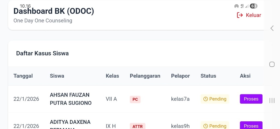Click the red ATTR violation badge
This screenshot has width=280, height=129.
[138, 126]
